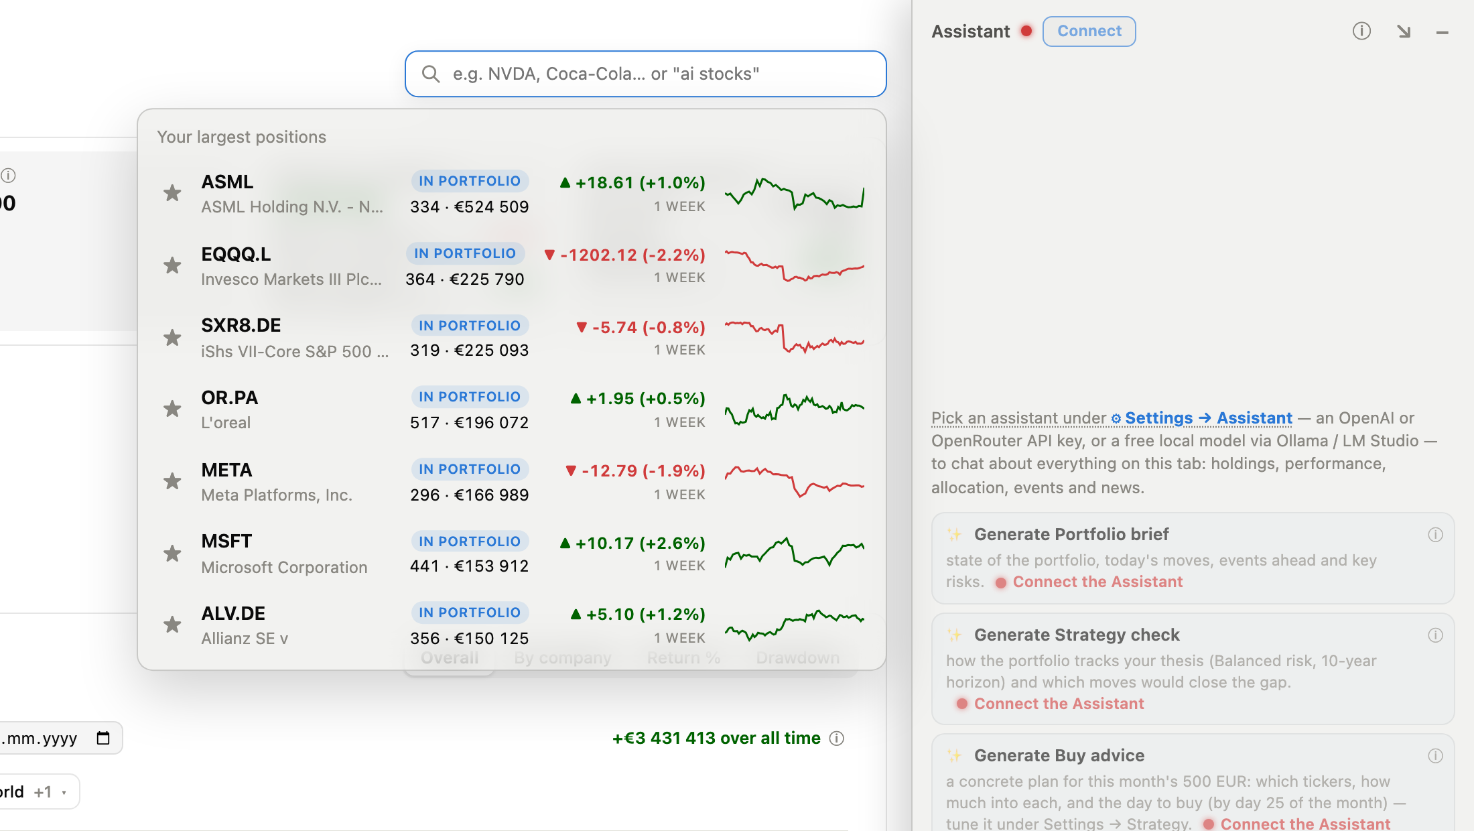Viewport: 1474px width, 831px height.
Task: Click Connect the Assistant under Buy advice
Action: coord(1305,824)
